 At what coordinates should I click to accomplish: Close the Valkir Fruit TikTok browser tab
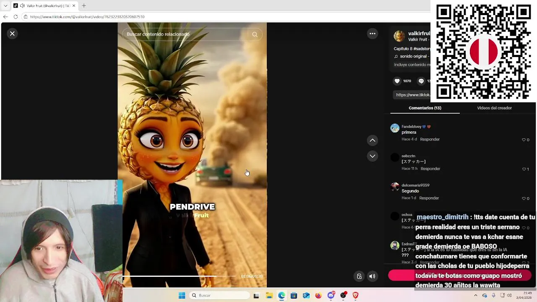pos(74,6)
